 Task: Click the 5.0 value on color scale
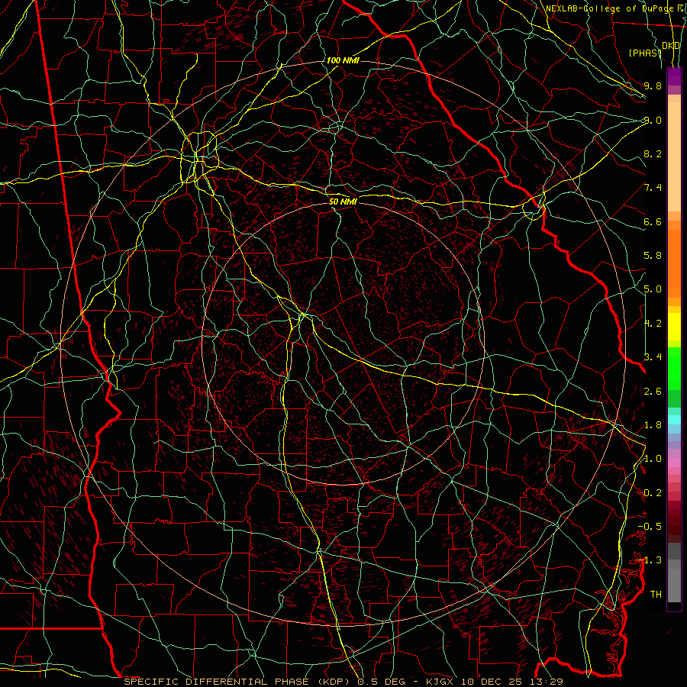(653, 289)
